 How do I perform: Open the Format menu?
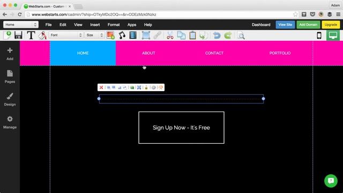pos(114,25)
